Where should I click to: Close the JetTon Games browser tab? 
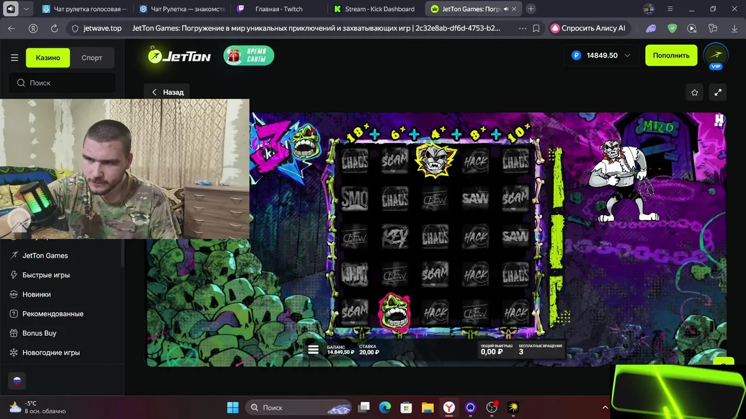click(x=514, y=9)
